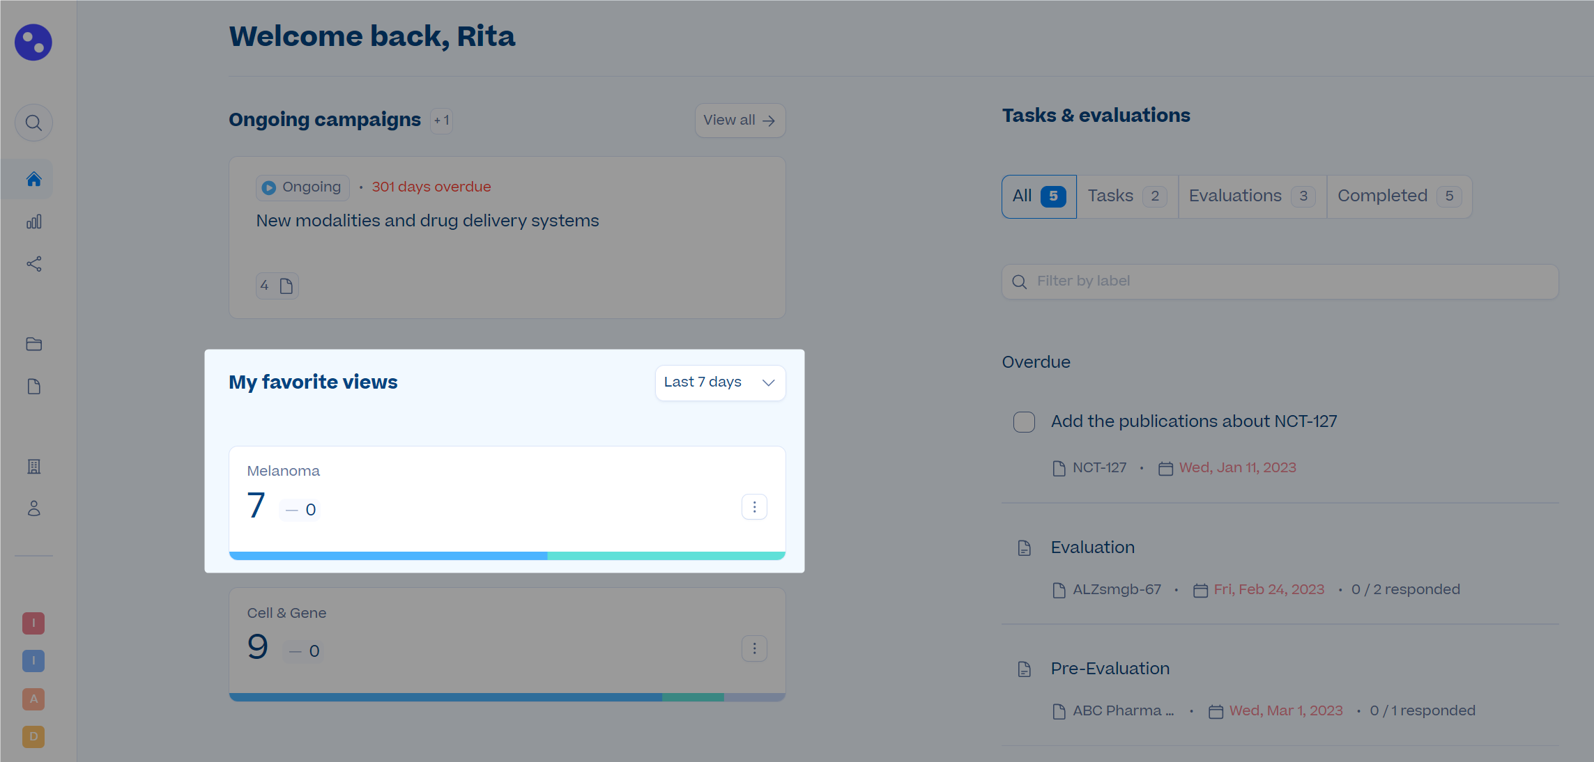Open the building organizations icon in the sidebar
Screen dimensions: 1594x762
pyautogui.click(x=33, y=467)
